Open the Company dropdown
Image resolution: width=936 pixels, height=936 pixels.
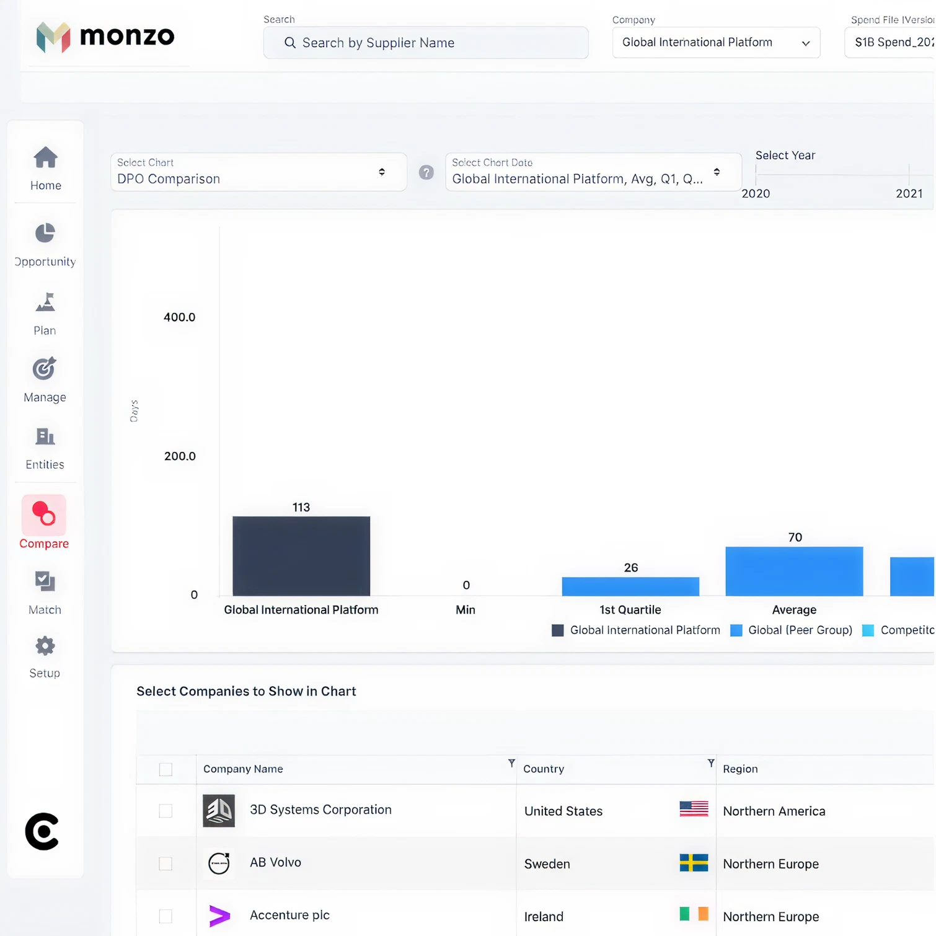coord(716,42)
